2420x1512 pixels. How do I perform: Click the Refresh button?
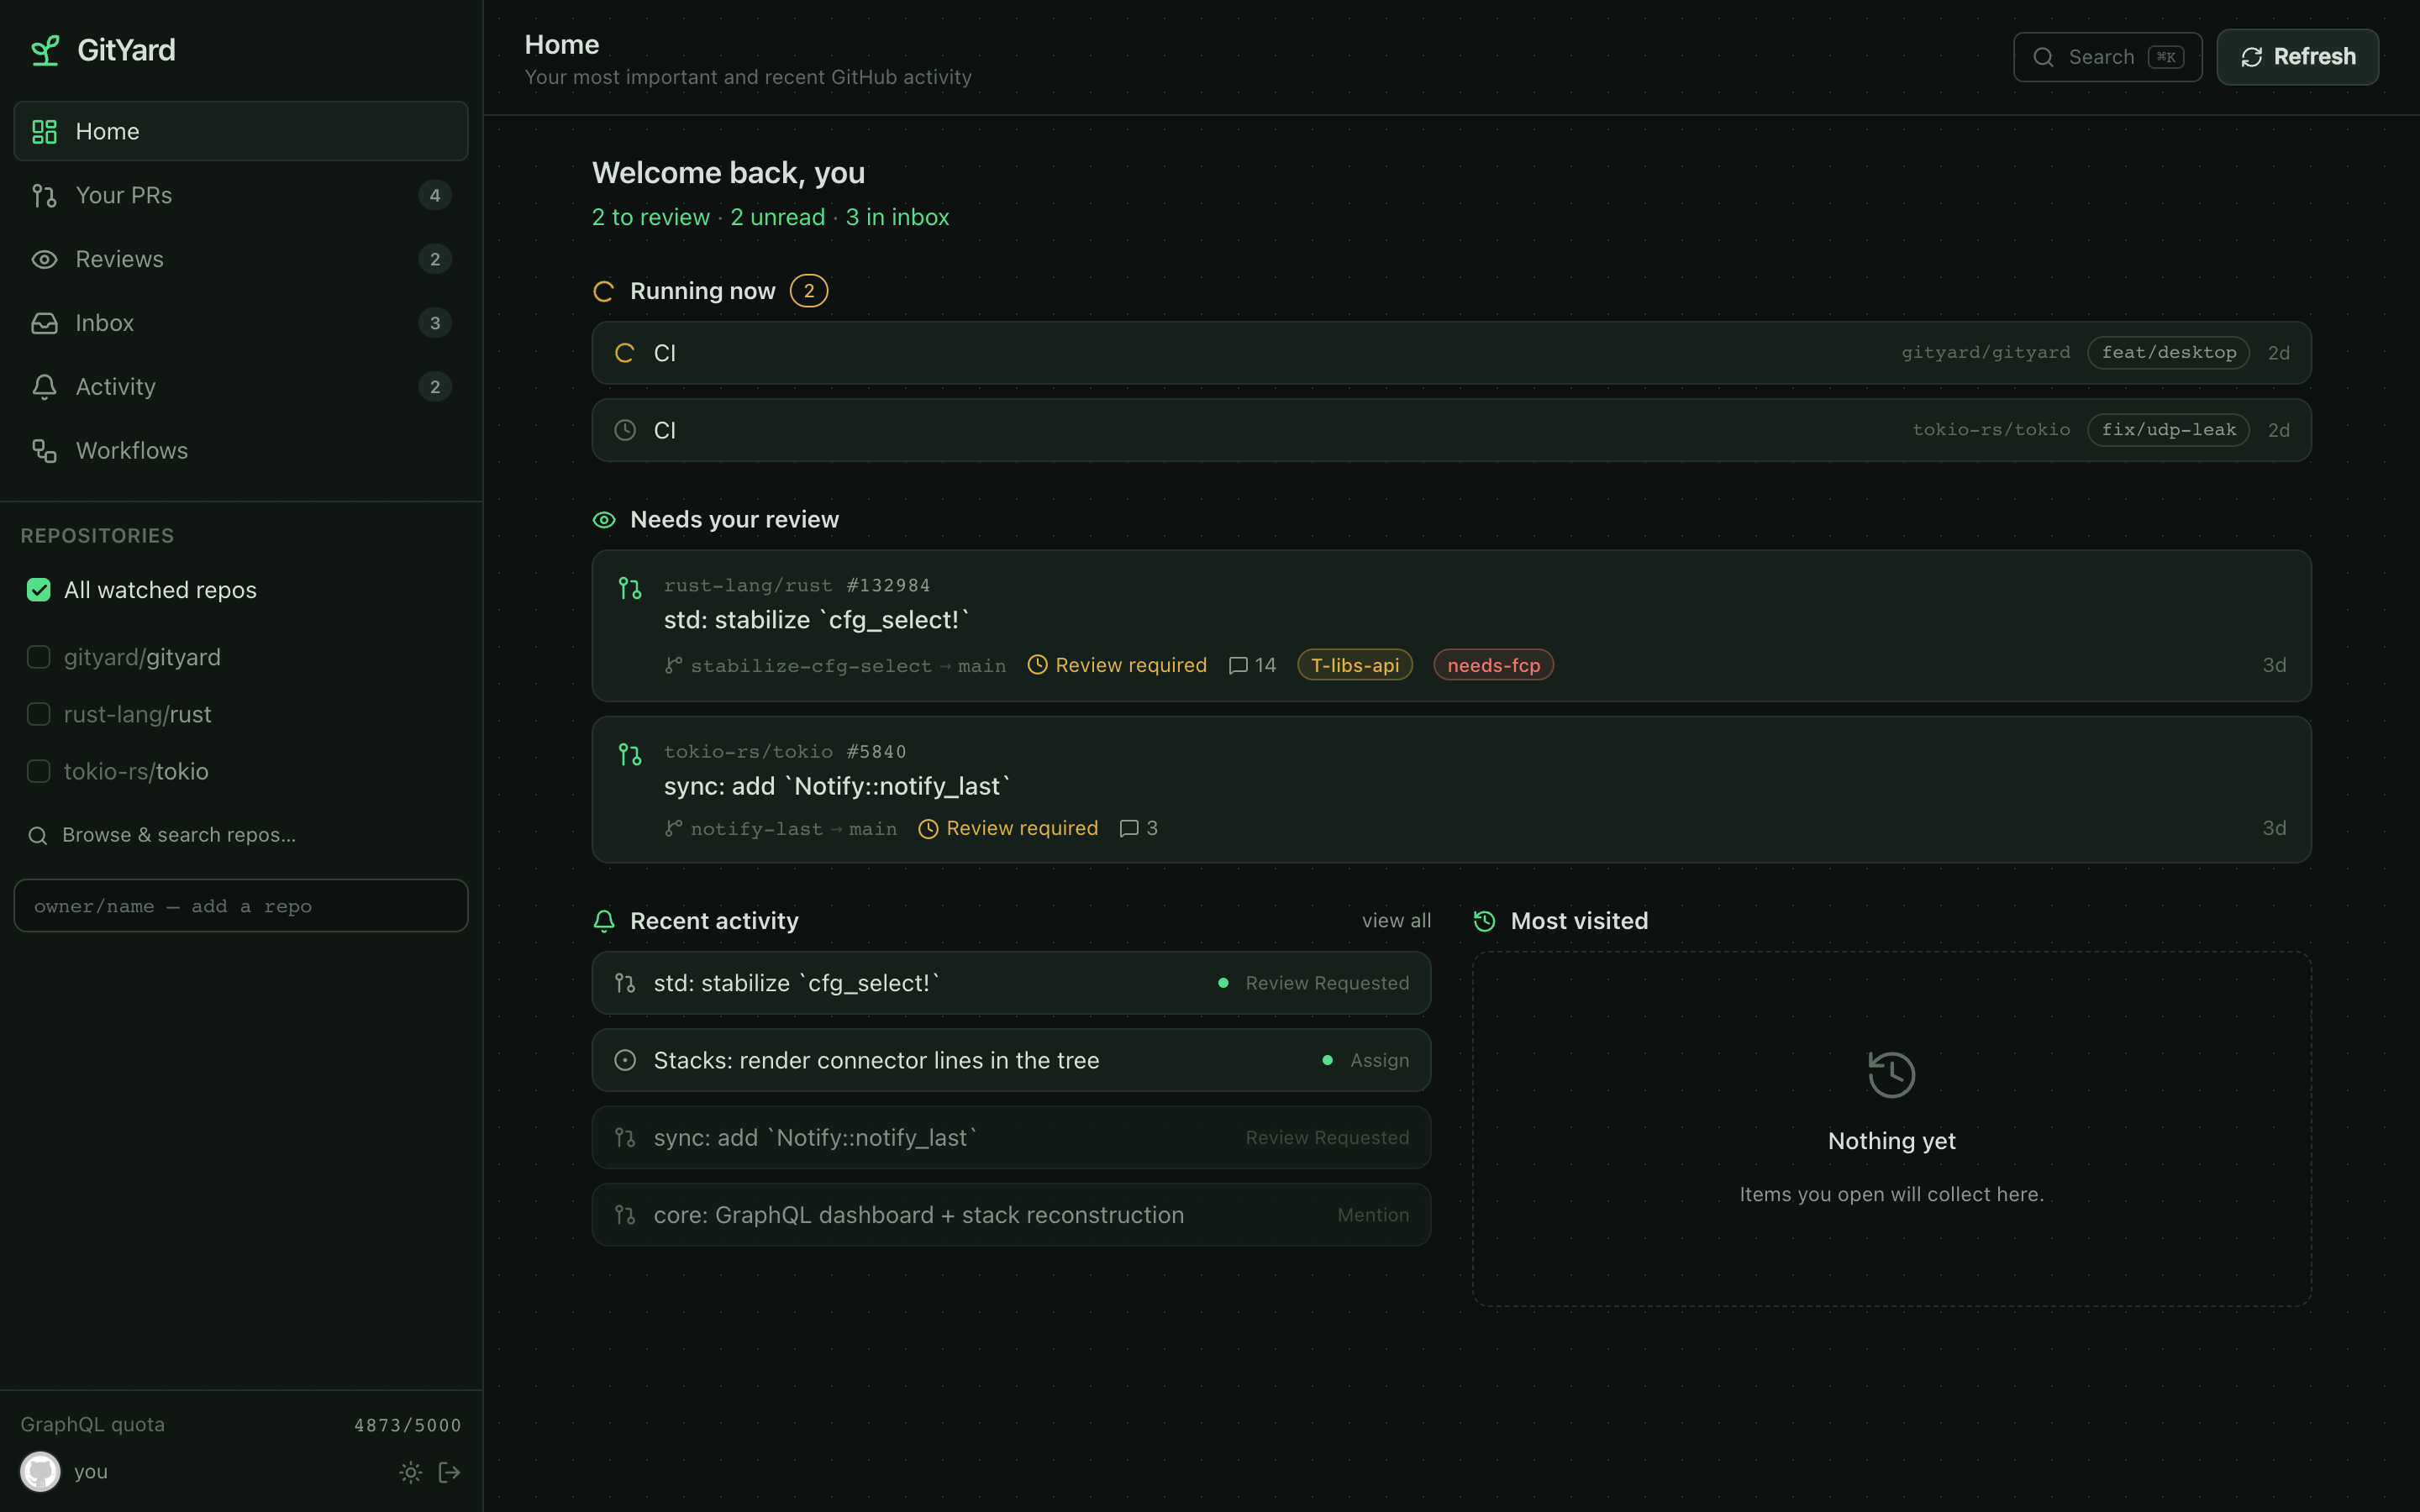2297,57
